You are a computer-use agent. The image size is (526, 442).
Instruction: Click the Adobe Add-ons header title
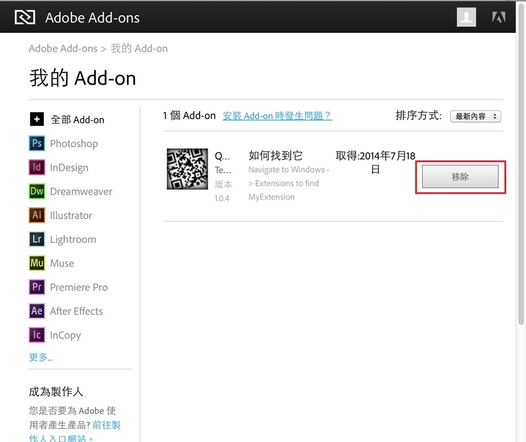[x=92, y=18]
